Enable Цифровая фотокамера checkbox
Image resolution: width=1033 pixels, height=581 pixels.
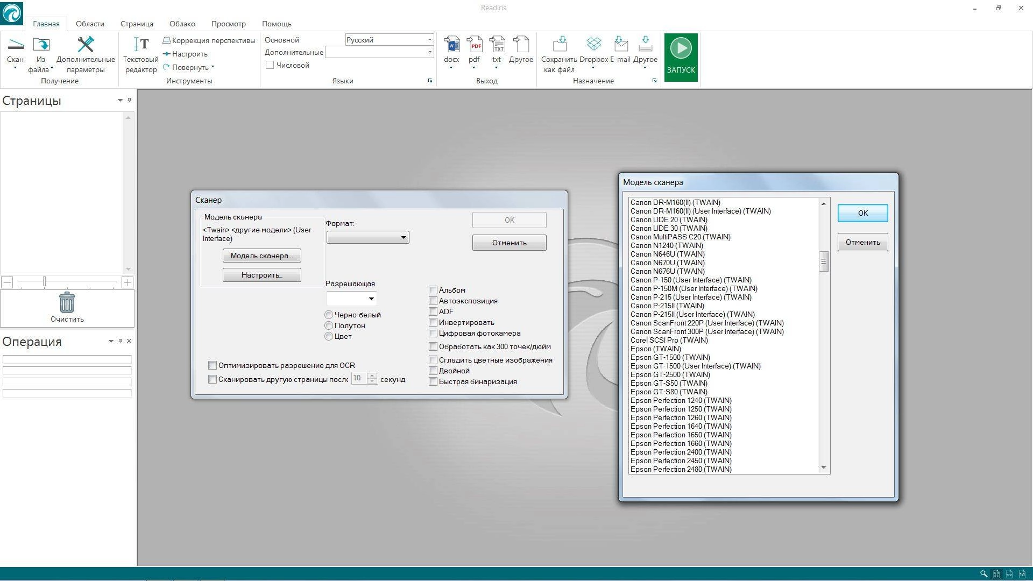[x=433, y=333]
